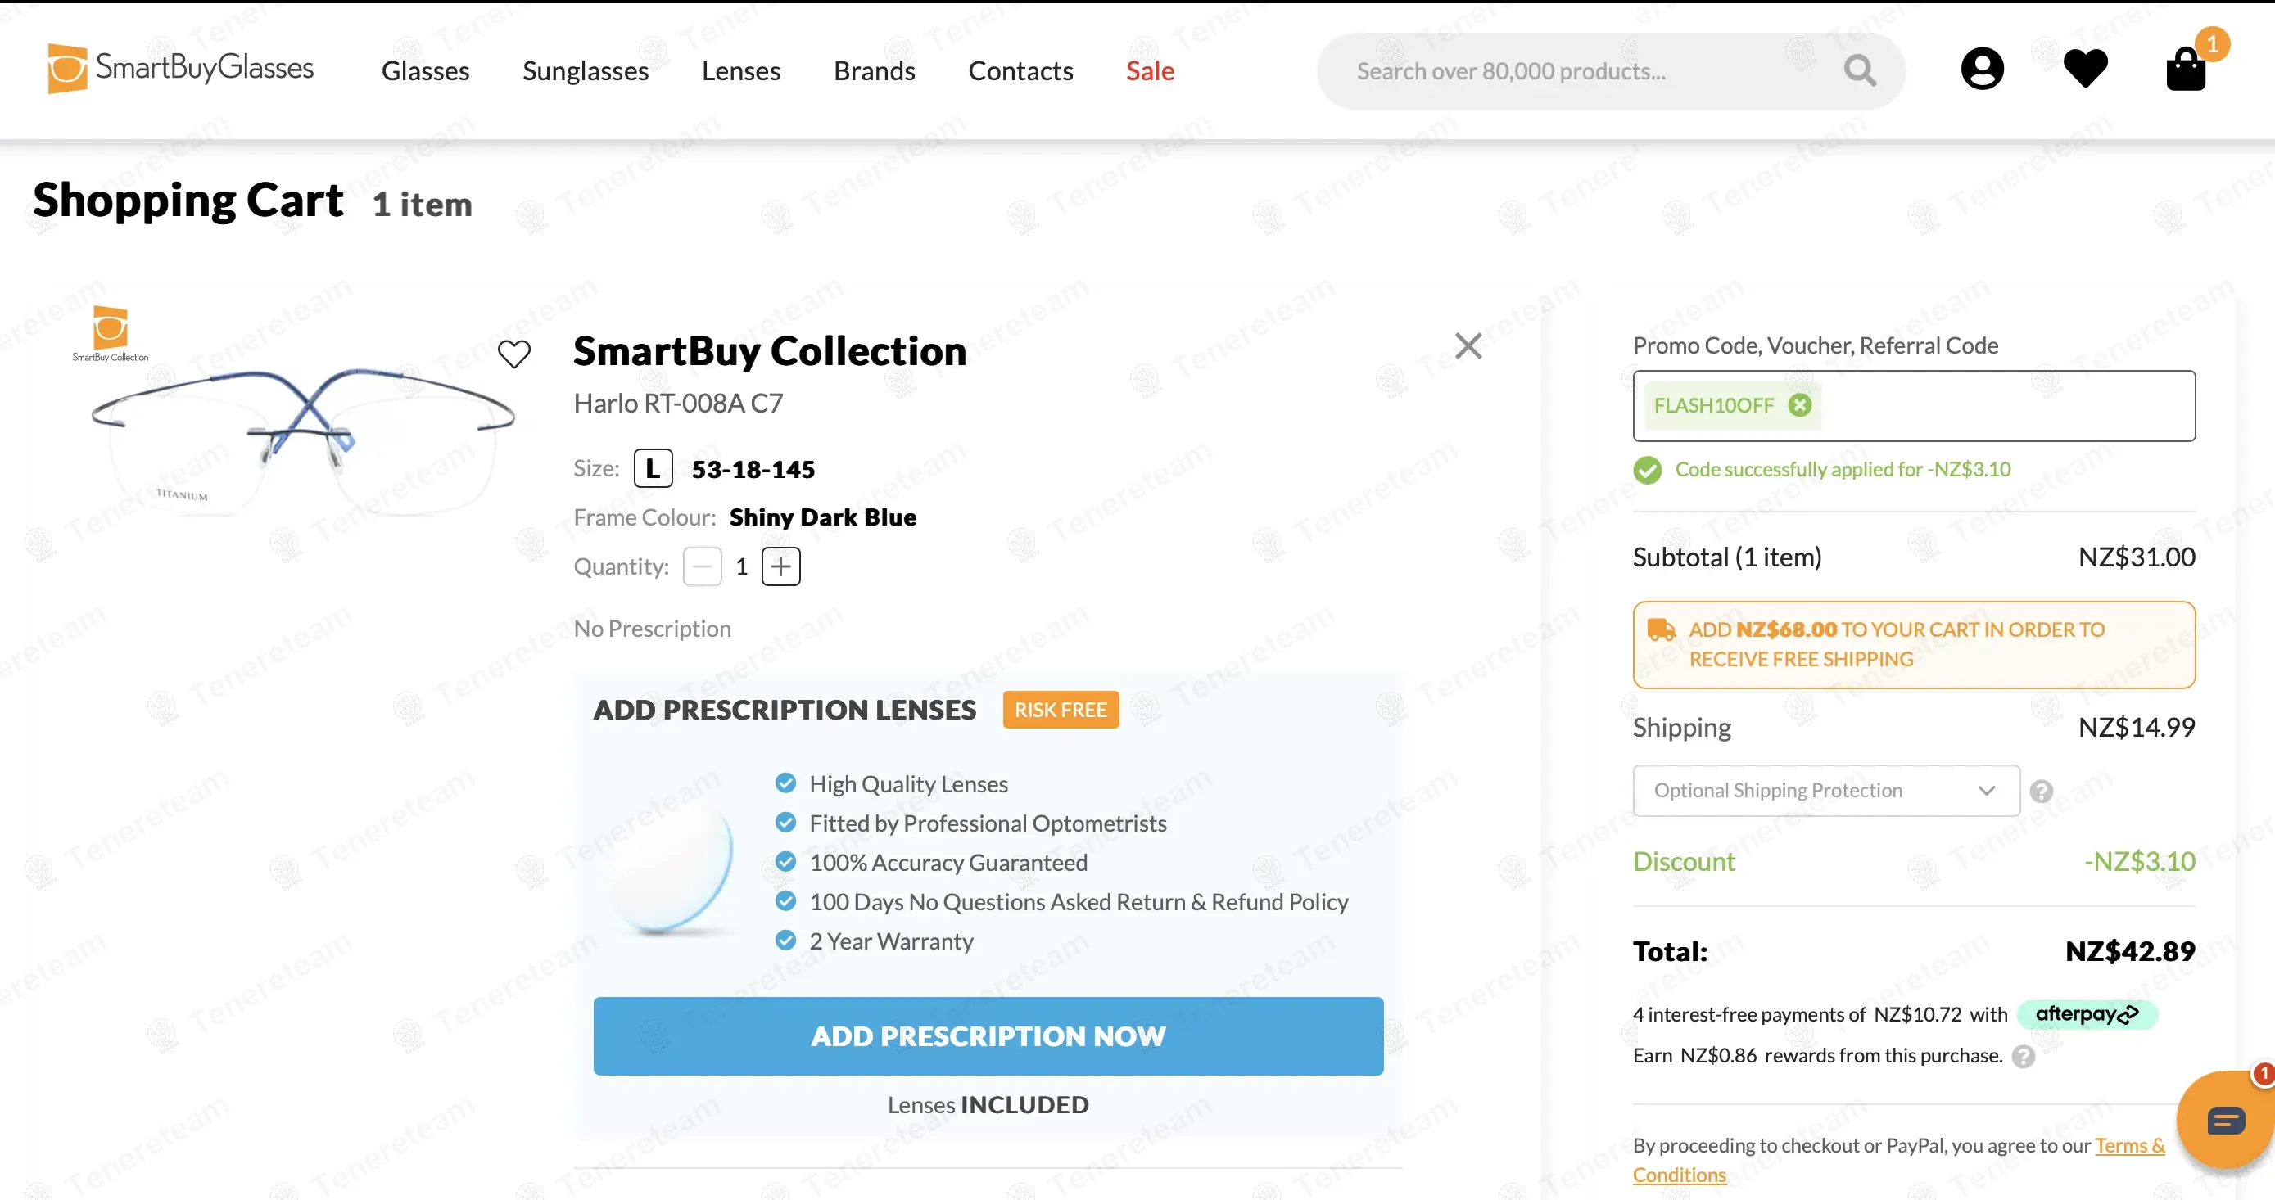The width and height of the screenshot is (2275, 1200).
Task: Increase quantity with plus button
Action: click(x=780, y=566)
